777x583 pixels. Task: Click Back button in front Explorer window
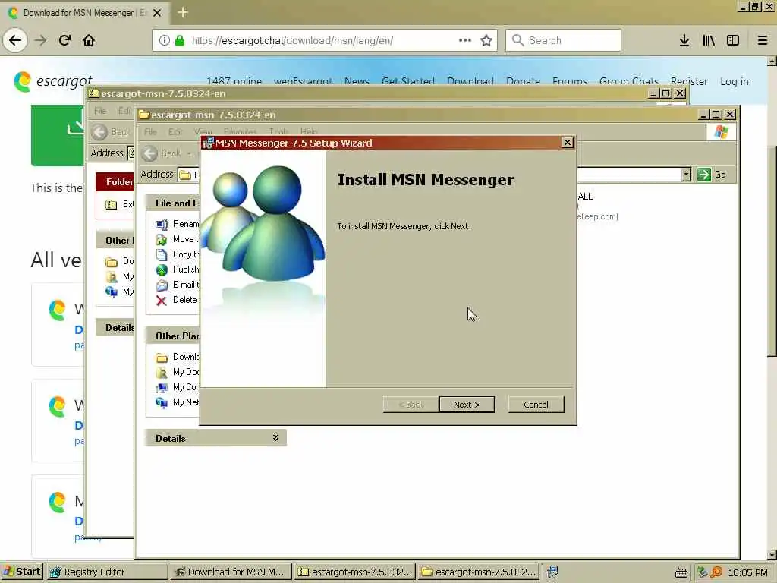coord(161,153)
